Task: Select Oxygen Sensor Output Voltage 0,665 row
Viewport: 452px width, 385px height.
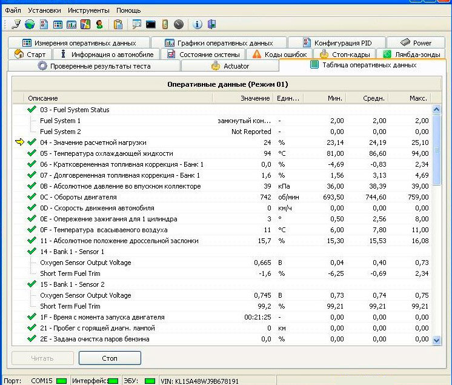Action: tap(222, 263)
